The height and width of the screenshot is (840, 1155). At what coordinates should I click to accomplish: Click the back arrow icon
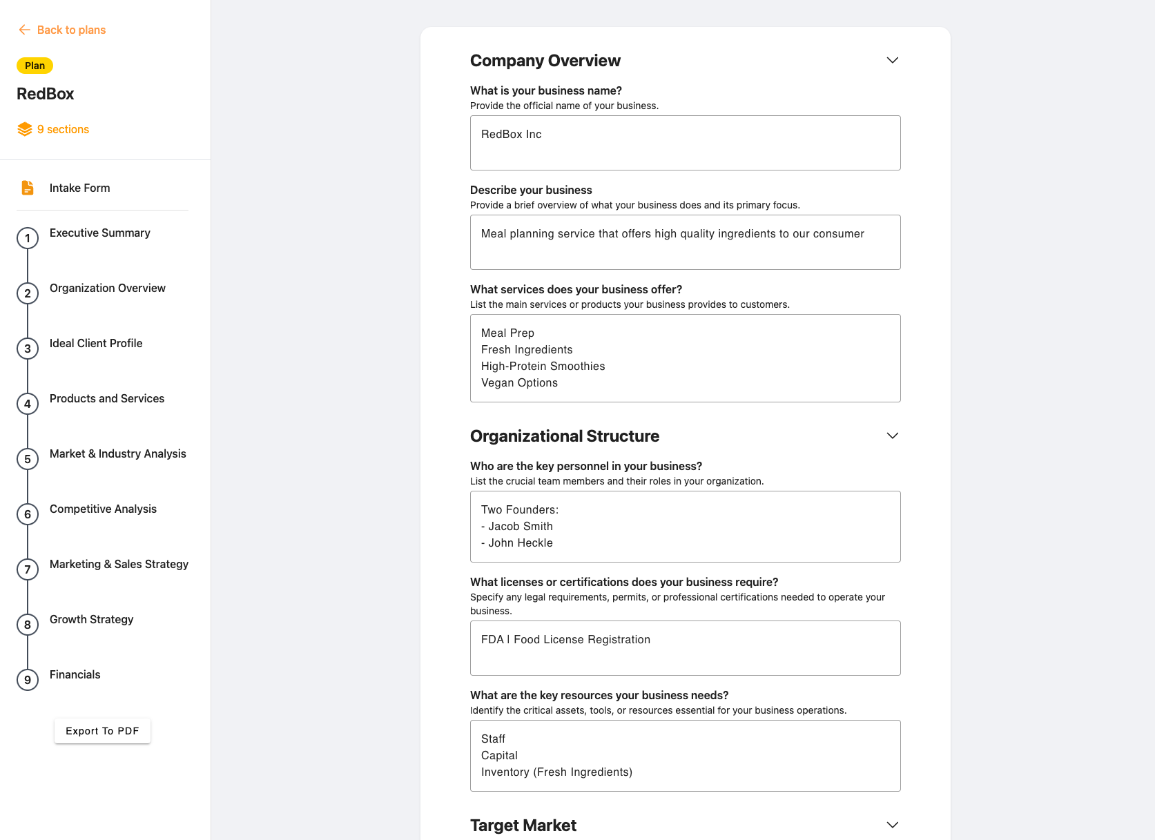(24, 30)
